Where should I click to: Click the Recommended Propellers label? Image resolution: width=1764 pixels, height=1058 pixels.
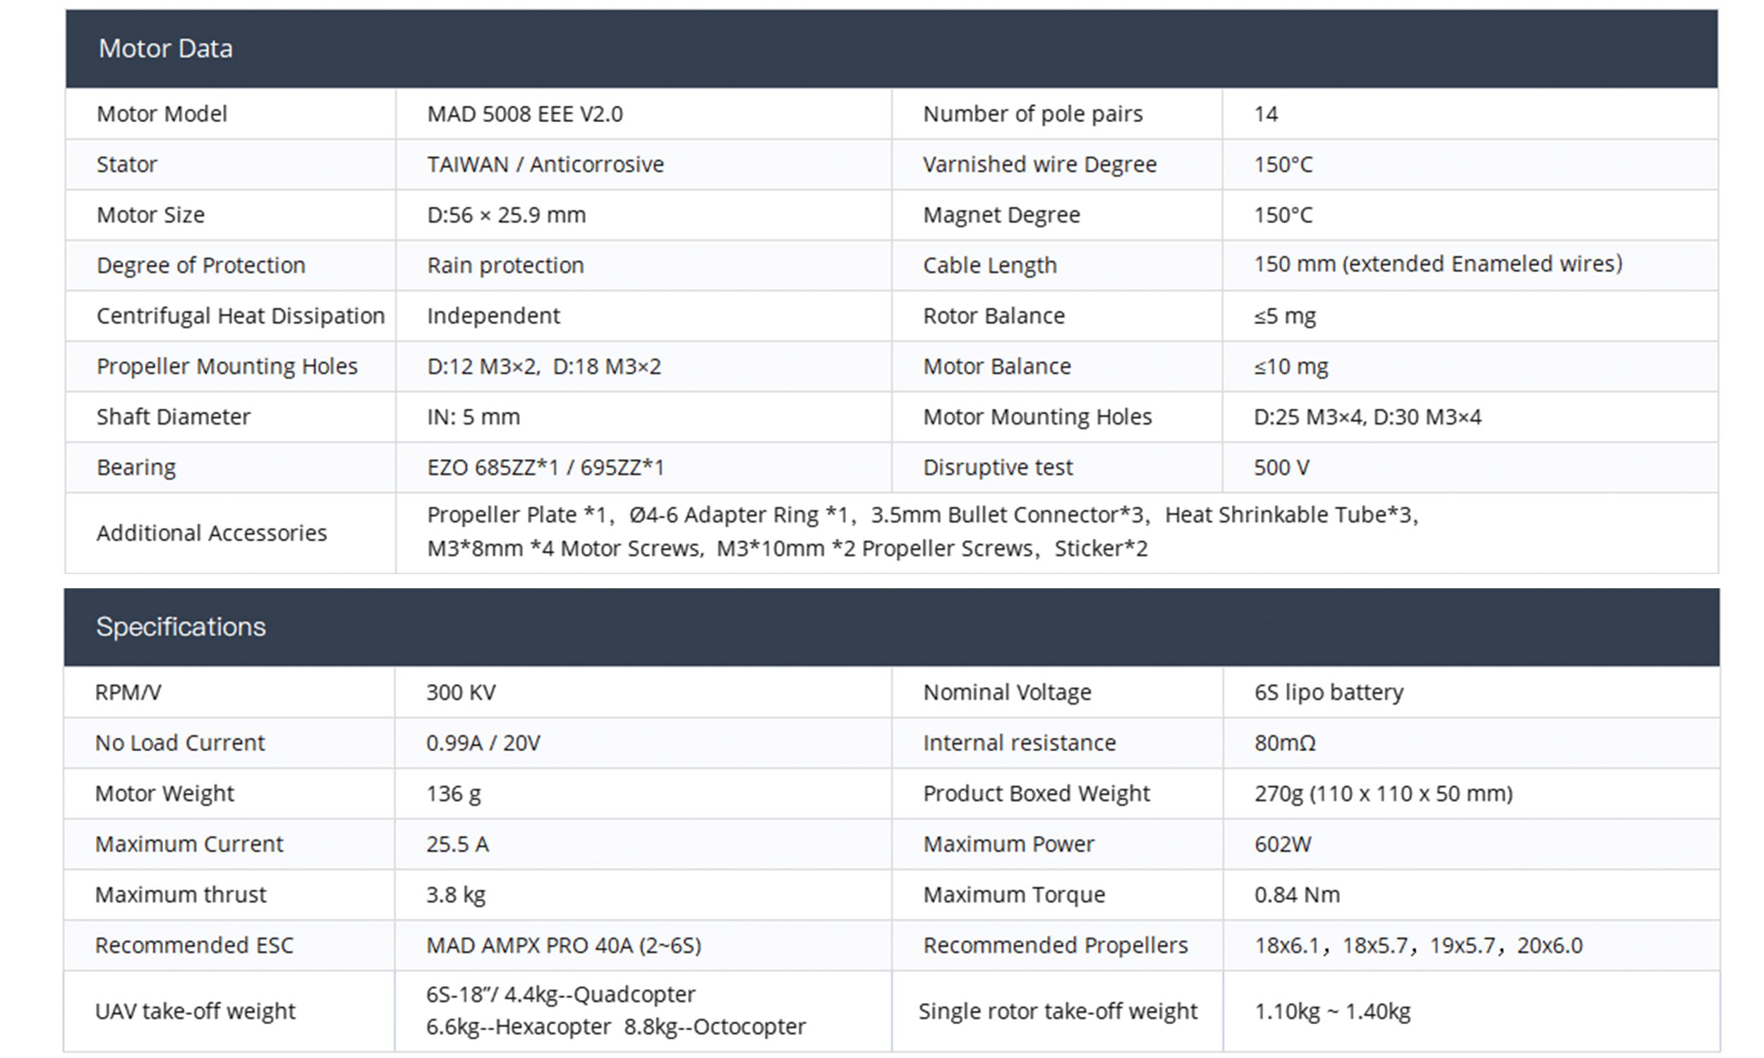point(1056,945)
